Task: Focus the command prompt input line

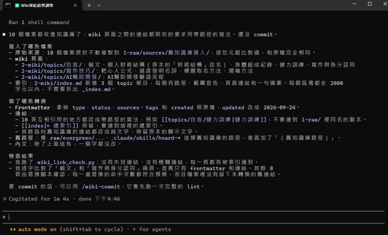Action: (194, 217)
